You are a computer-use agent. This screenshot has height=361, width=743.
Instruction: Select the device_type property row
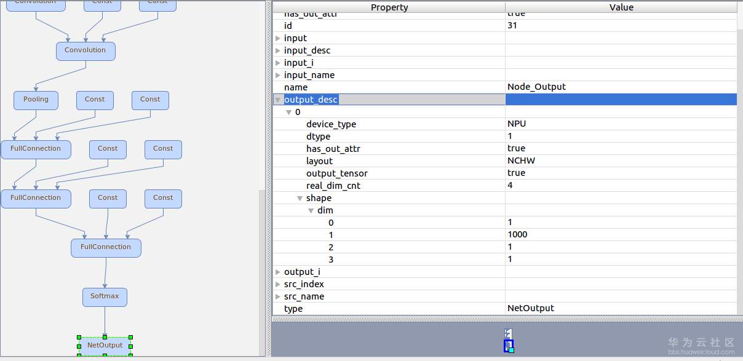331,124
